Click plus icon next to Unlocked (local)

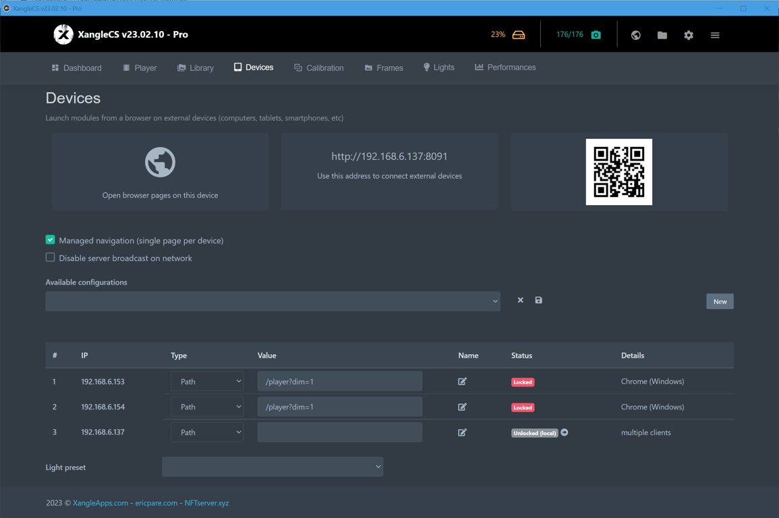[x=565, y=432]
